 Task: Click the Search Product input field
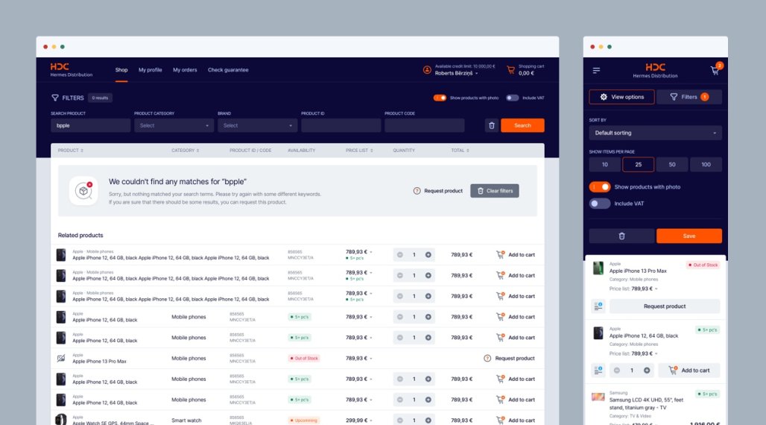pyautogui.click(x=90, y=125)
